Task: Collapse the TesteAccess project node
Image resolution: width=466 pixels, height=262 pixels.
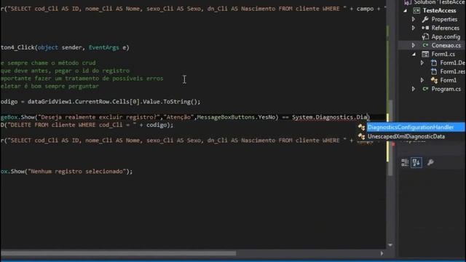Action: pos(406,10)
